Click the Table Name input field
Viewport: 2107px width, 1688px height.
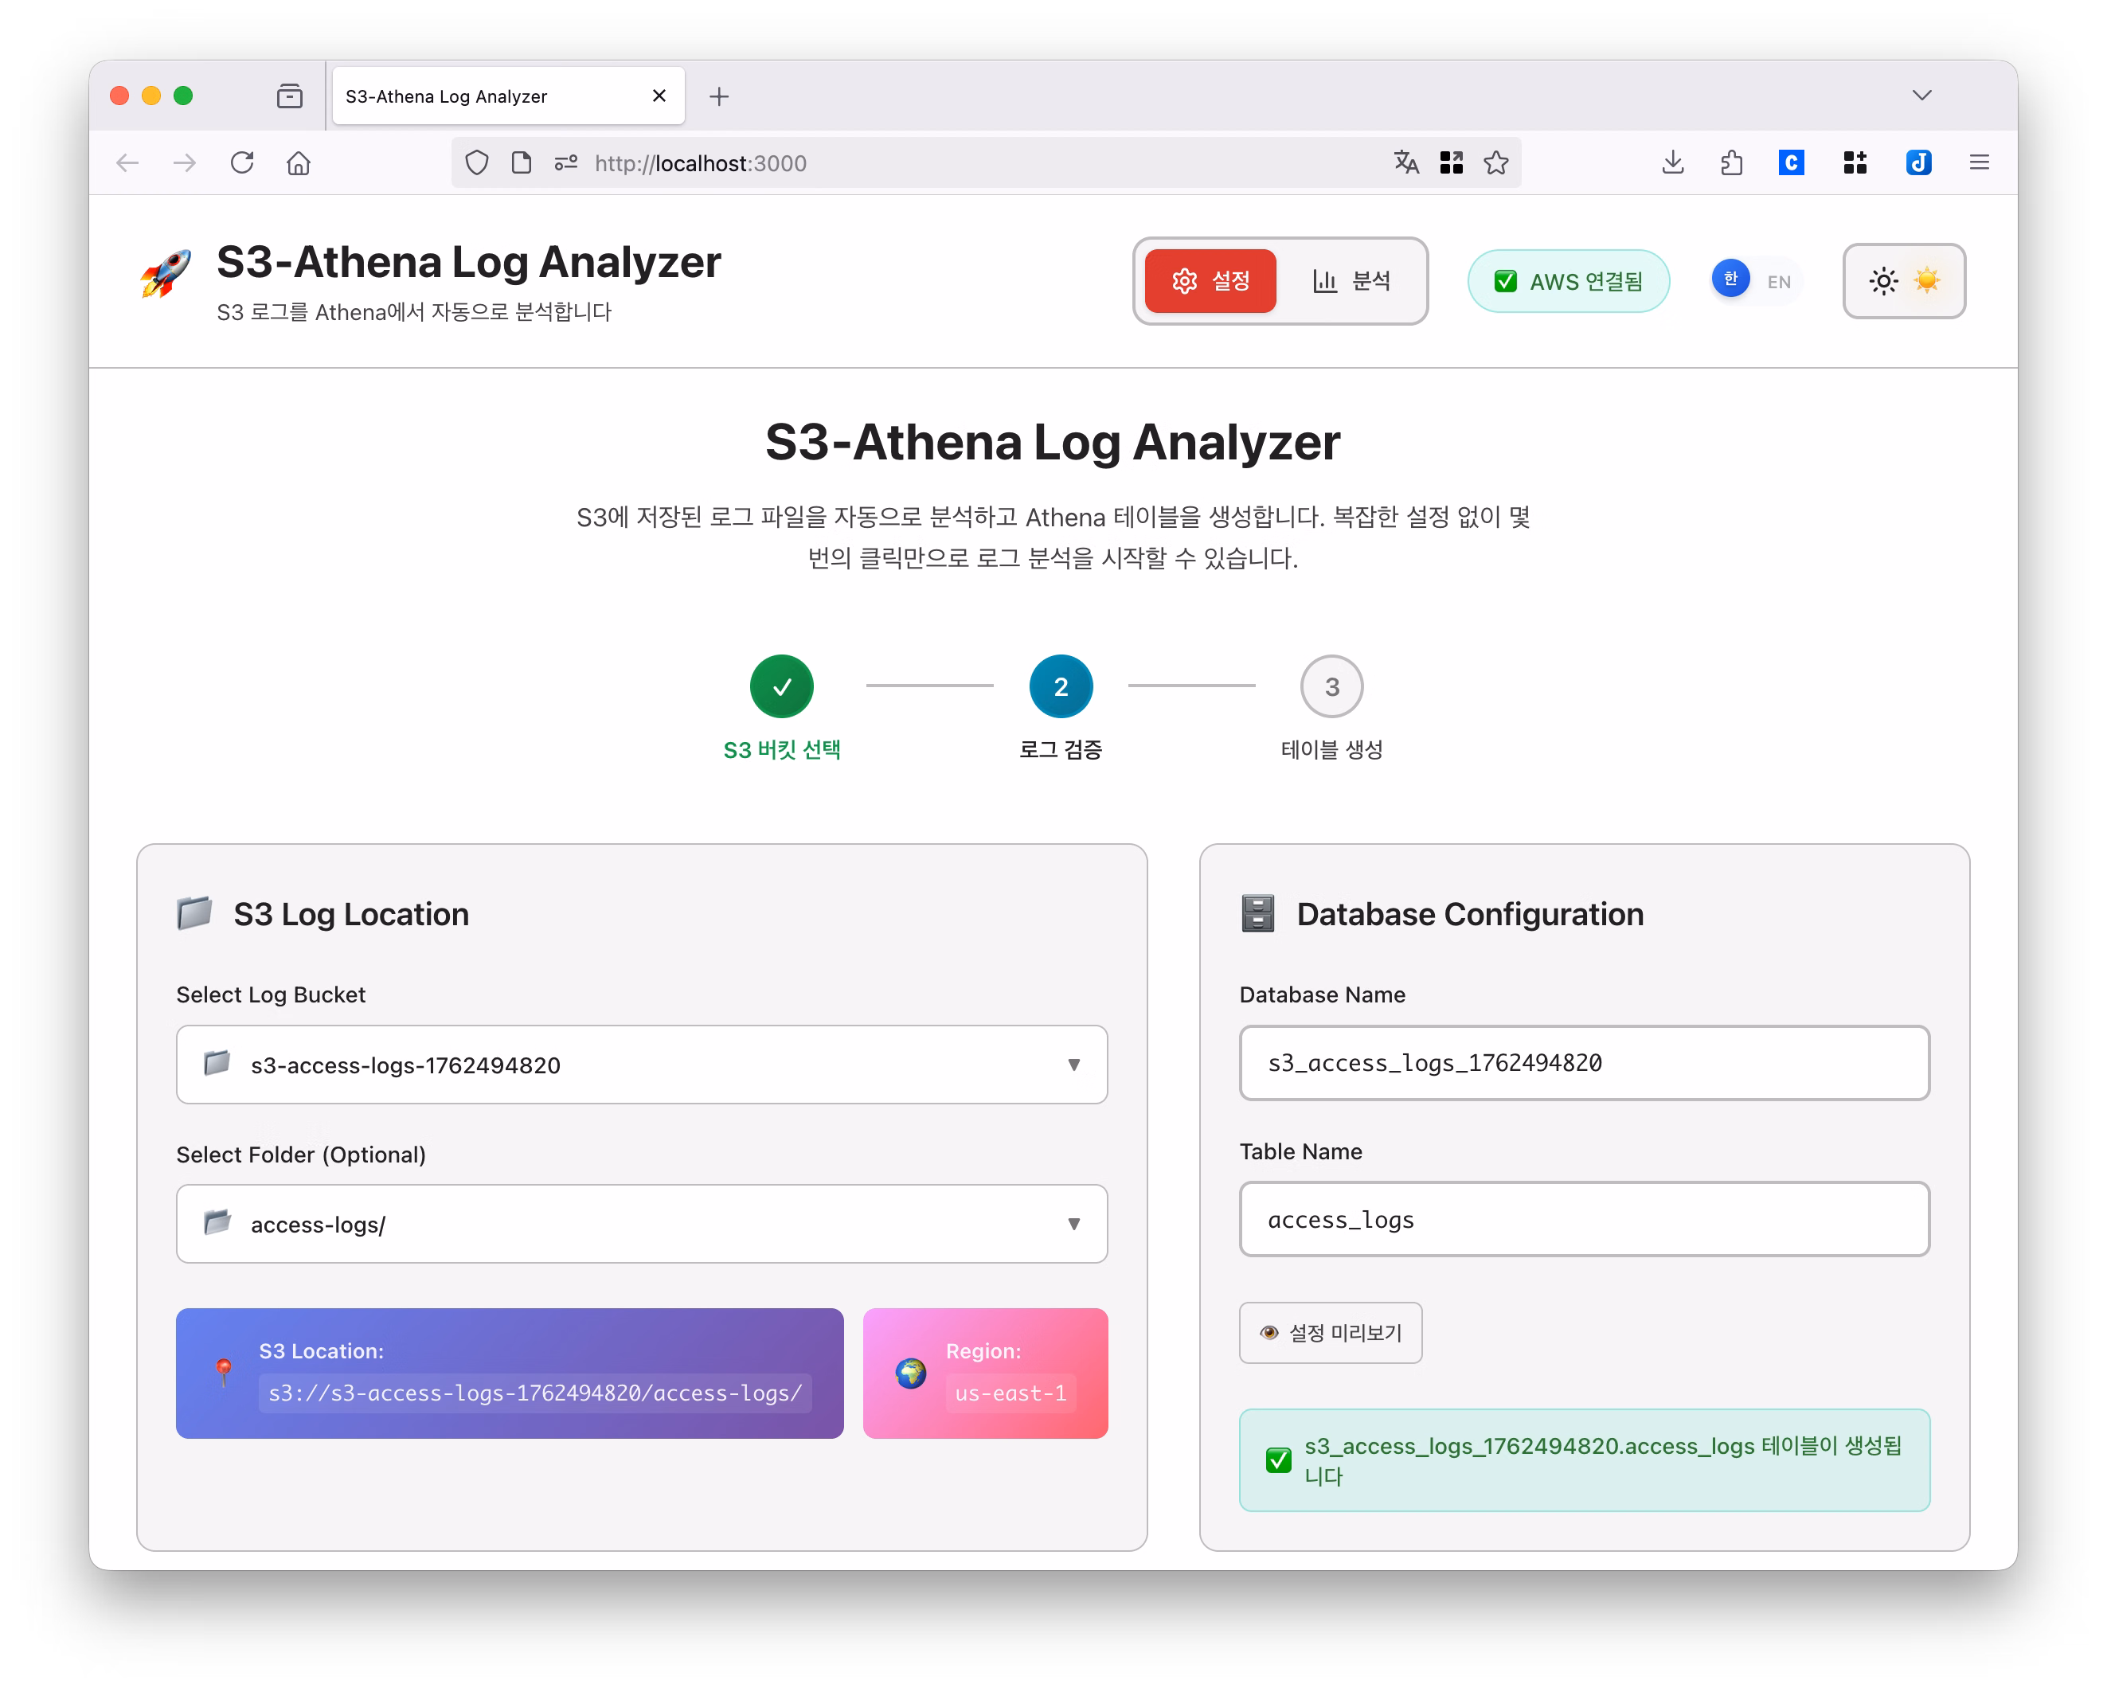coord(1583,1219)
